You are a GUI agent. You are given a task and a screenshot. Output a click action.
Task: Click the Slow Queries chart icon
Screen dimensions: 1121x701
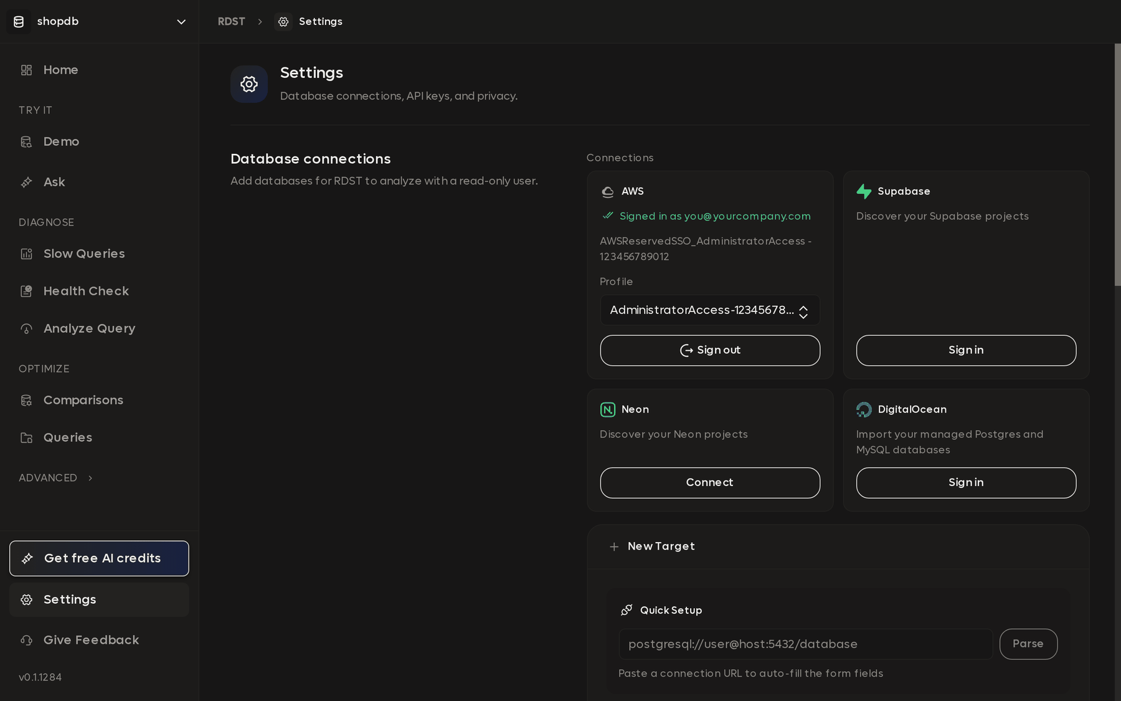(26, 254)
